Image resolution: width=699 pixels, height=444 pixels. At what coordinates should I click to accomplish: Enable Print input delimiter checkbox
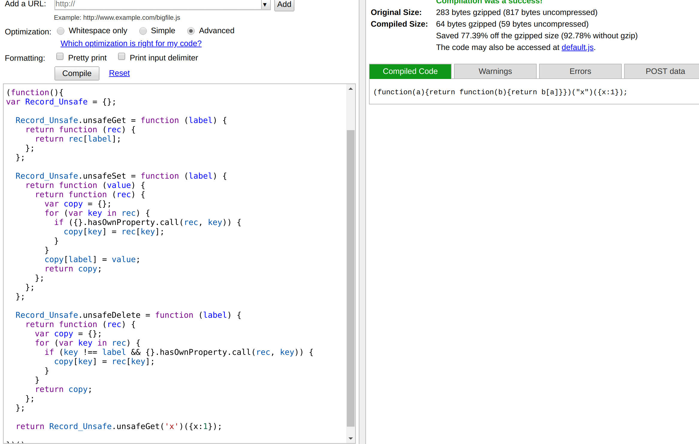tap(122, 57)
